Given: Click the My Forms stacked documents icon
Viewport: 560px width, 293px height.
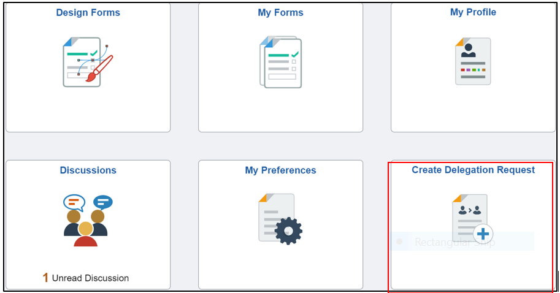Looking at the screenshot, I should tap(280, 62).
